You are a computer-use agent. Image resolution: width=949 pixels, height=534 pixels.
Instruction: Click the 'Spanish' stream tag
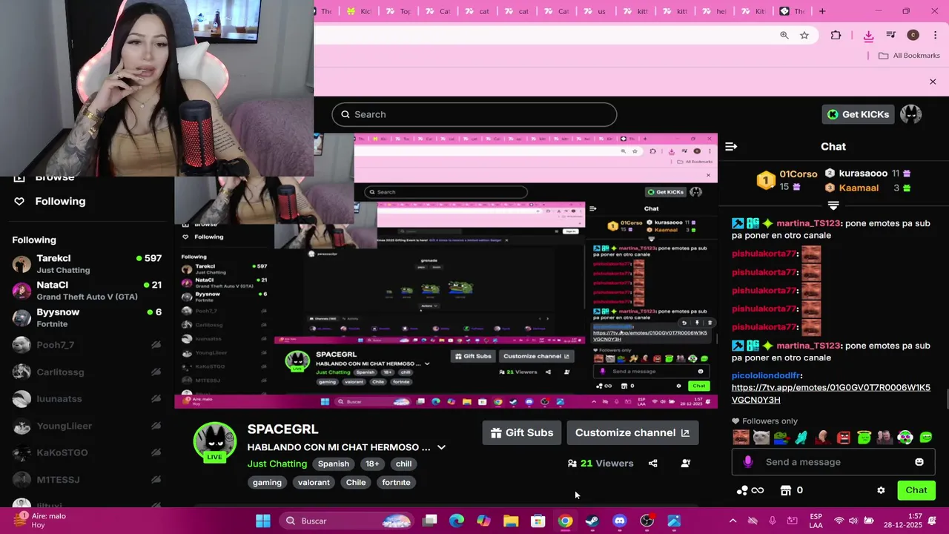point(334,464)
